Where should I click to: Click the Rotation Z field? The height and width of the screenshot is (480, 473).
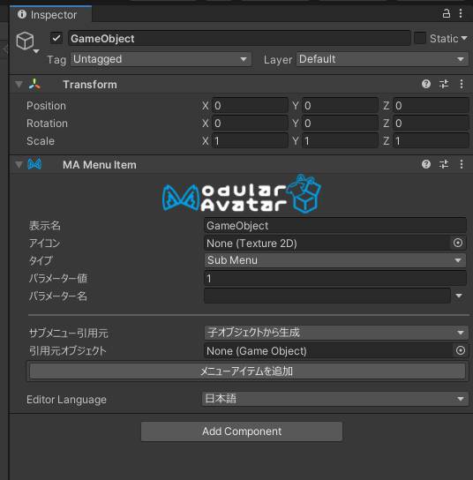click(x=431, y=124)
